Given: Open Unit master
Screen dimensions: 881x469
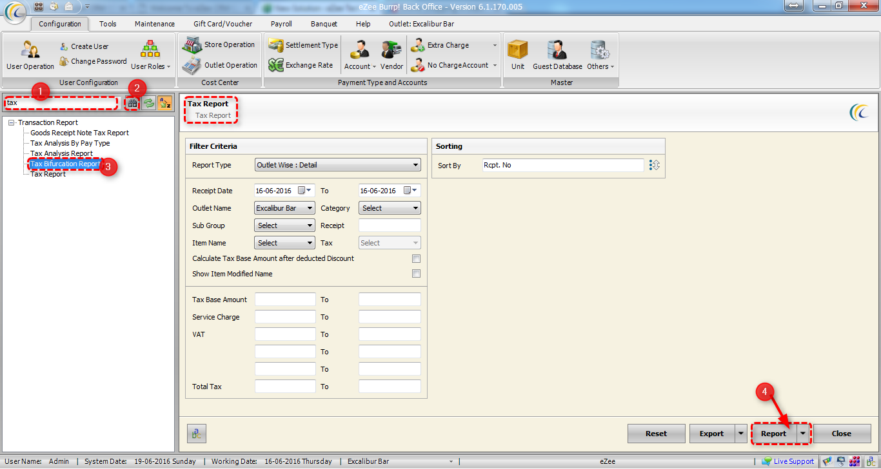Looking at the screenshot, I should [518, 55].
